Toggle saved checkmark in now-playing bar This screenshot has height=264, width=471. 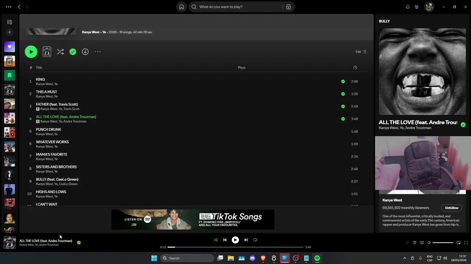(x=79, y=242)
